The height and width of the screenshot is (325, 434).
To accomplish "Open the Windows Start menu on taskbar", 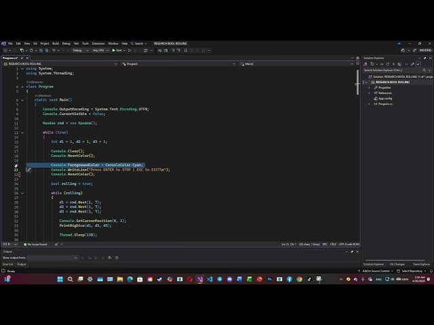I will pyautogui.click(x=60, y=280).
